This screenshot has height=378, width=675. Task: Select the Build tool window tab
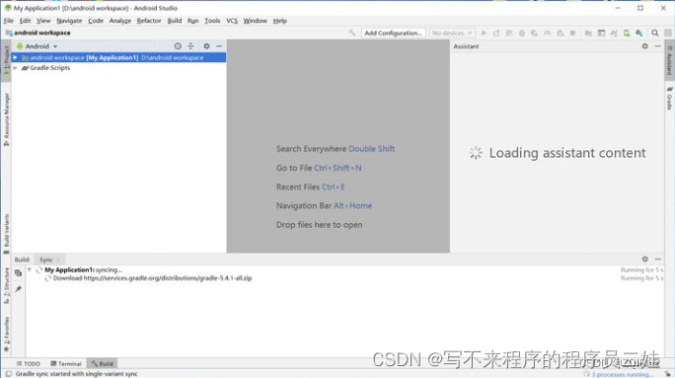click(x=102, y=364)
